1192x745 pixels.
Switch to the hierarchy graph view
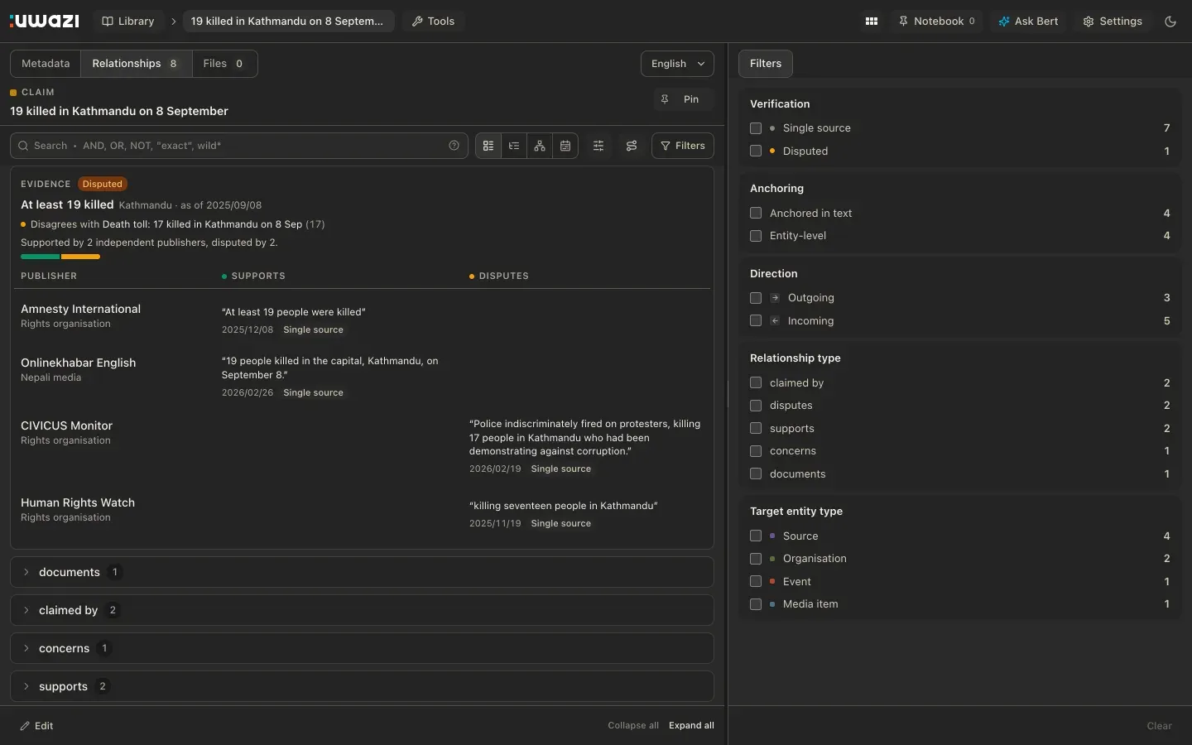(540, 146)
